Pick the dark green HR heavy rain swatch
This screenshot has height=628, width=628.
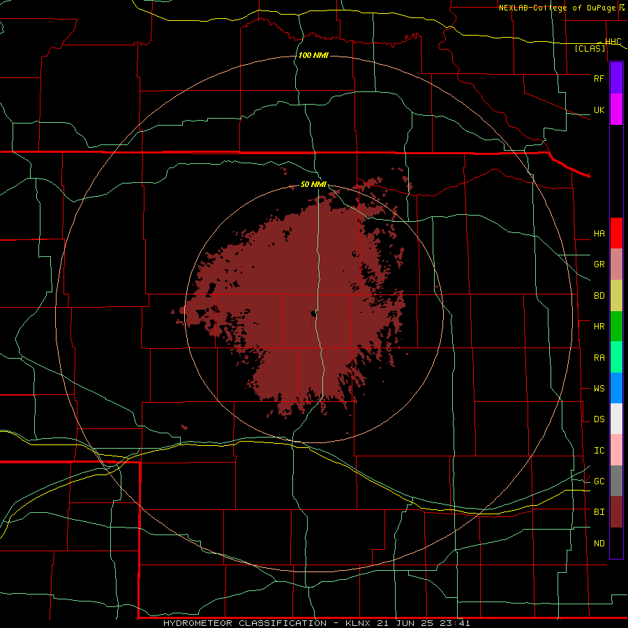click(x=616, y=326)
